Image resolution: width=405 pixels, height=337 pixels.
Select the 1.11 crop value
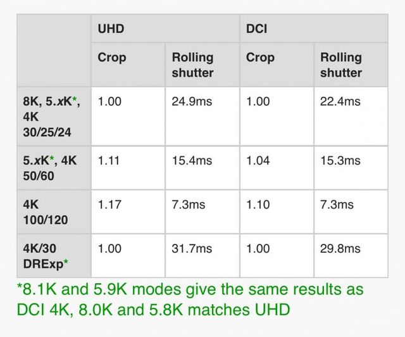click(x=109, y=161)
